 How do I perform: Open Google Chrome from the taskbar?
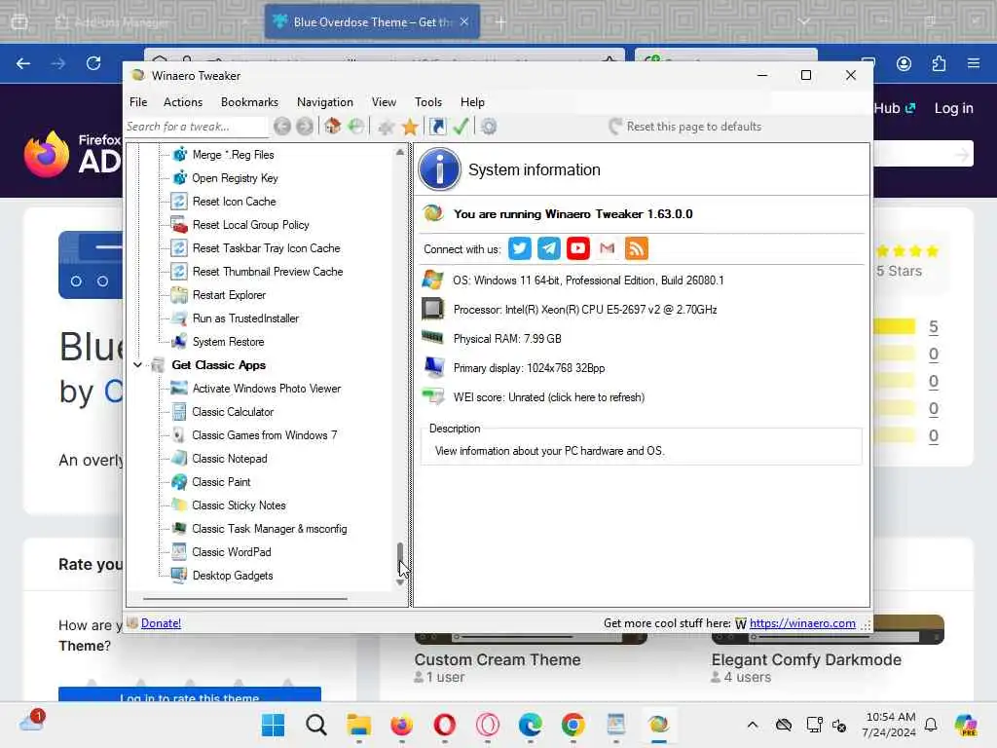(572, 725)
